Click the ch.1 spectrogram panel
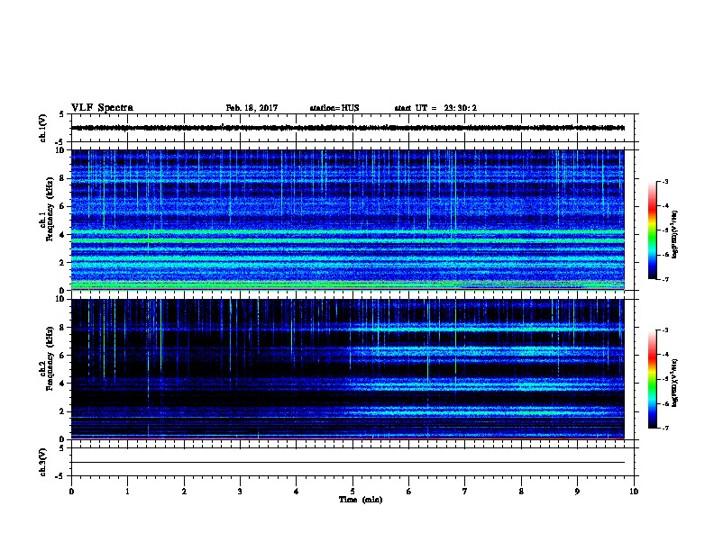 tap(348, 220)
